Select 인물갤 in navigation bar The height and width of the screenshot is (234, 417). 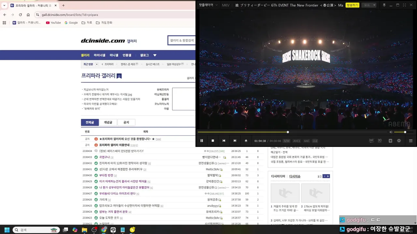(x=127, y=55)
